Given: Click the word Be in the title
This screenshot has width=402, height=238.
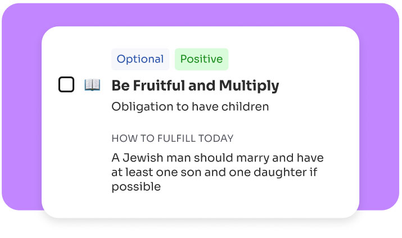Looking at the screenshot, I should (x=119, y=86).
